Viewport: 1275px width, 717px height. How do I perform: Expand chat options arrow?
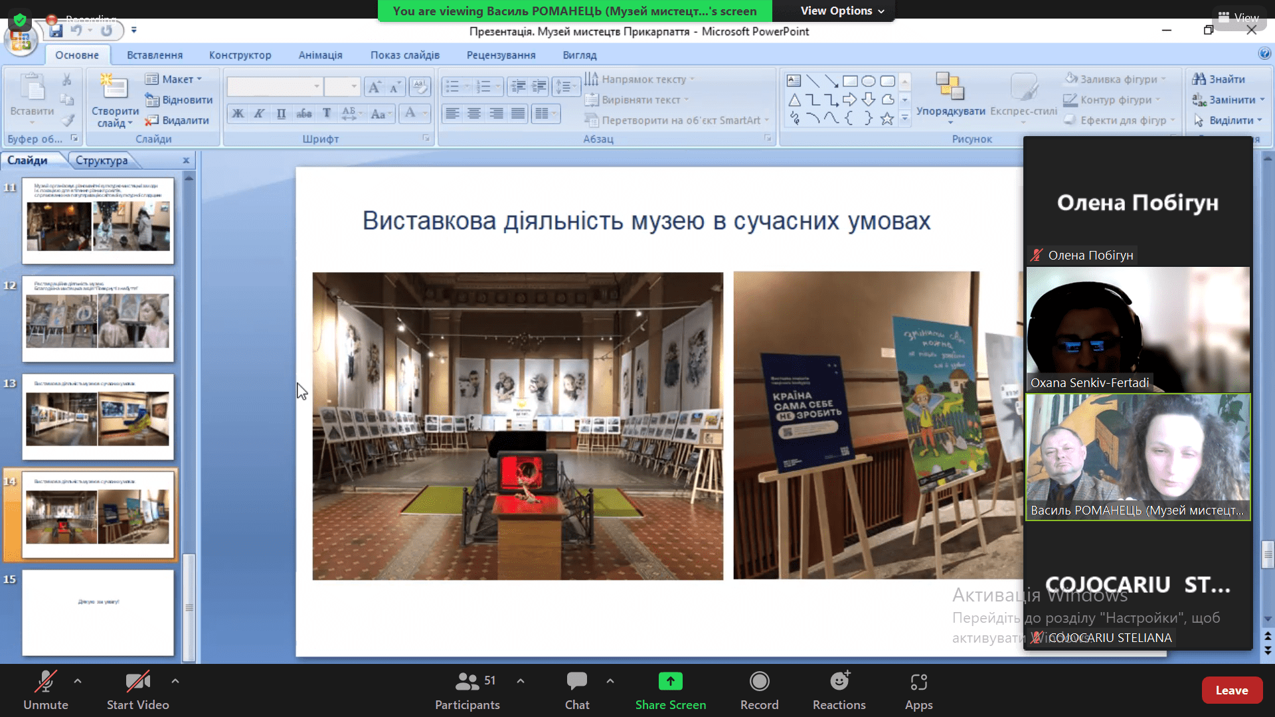click(610, 681)
